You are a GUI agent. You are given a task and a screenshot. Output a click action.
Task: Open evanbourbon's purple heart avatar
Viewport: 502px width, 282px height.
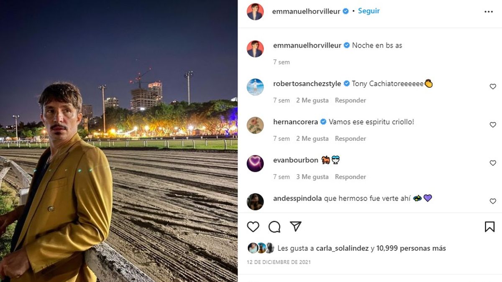coord(255,163)
